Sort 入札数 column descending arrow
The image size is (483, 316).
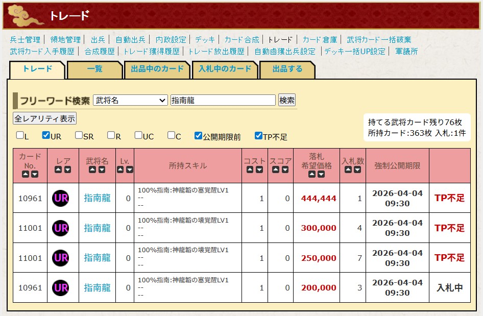point(357,169)
